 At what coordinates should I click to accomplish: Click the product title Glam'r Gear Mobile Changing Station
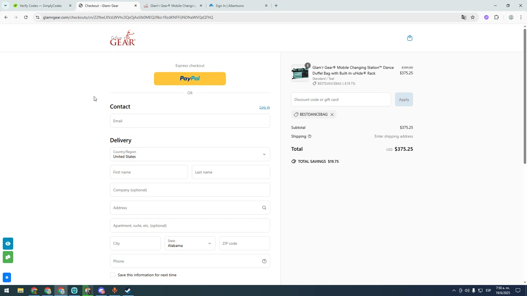click(353, 70)
